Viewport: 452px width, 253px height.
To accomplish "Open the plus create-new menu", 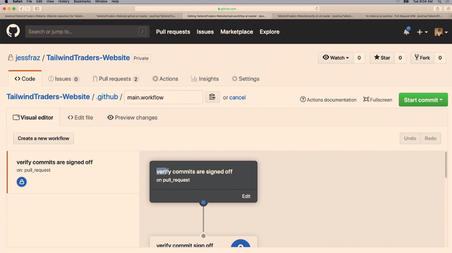I will click(x=422, y=32).
